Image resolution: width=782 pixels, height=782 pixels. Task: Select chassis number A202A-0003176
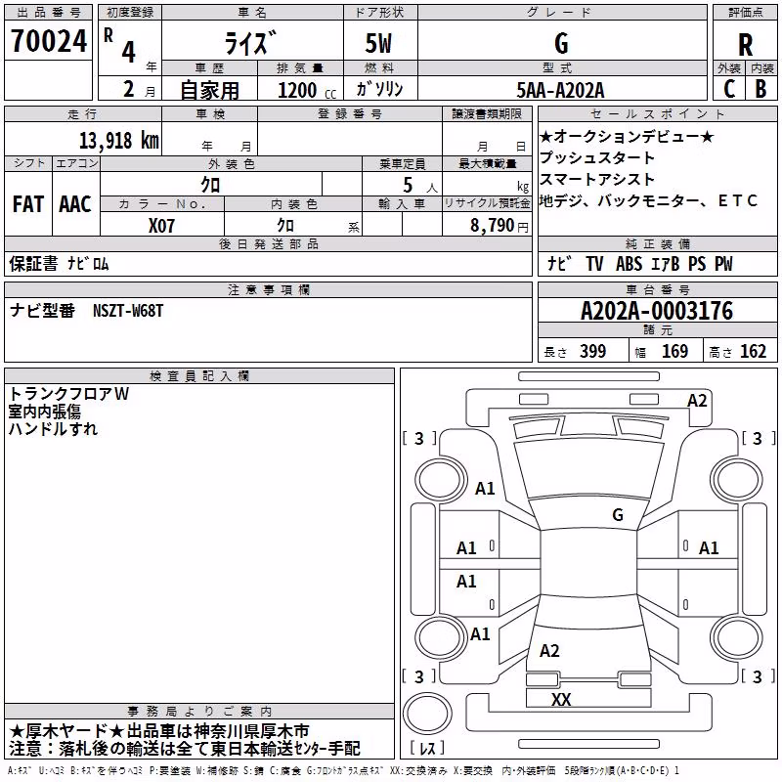(657, 311)
